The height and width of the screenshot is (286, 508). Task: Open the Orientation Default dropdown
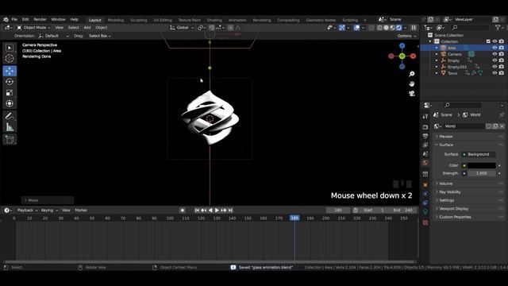coord(53,36)
